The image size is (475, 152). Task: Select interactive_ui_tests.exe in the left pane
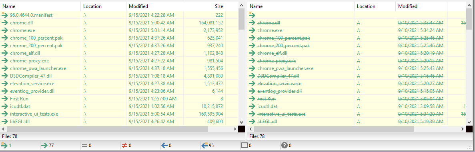[x=34, y=114]
